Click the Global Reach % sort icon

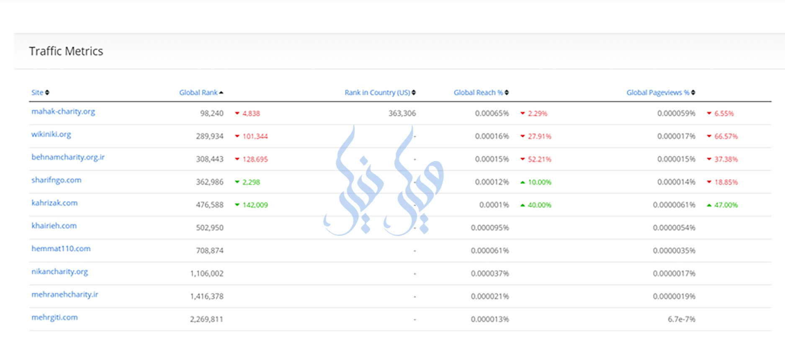[x=507, y=93]
